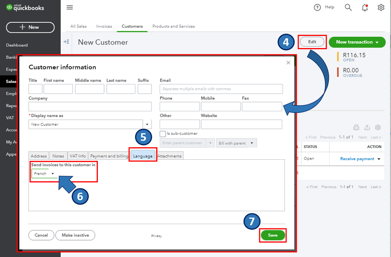Viewport: 391px width, 257px height.
Task: Open the hamburger navigation menu icon
Action: coord(70,7)
